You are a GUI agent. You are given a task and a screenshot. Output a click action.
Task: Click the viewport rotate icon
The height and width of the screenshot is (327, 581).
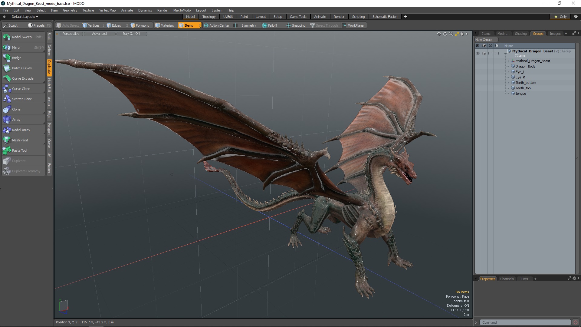click(445, 34)
